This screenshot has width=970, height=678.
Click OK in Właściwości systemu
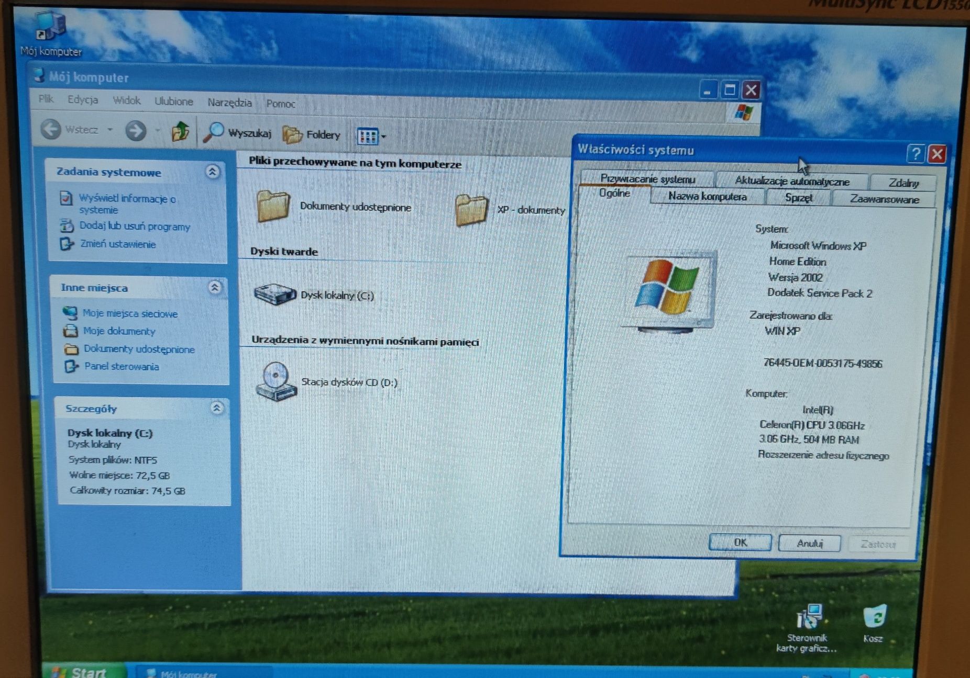(740, 543)
